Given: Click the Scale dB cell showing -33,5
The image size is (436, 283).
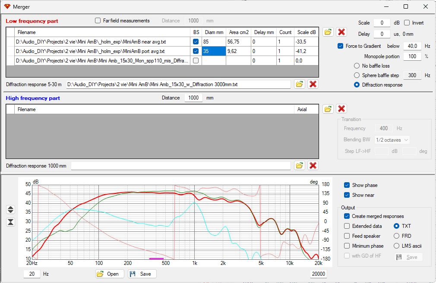Looking at the screenshot, I should pos(306,42).
